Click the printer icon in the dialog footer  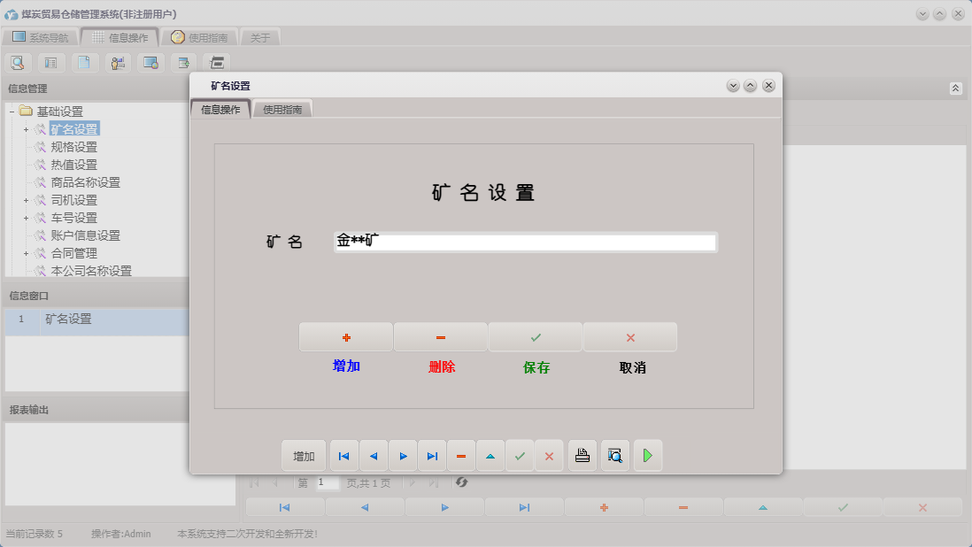pyautogui.click(x=582, y=455)
